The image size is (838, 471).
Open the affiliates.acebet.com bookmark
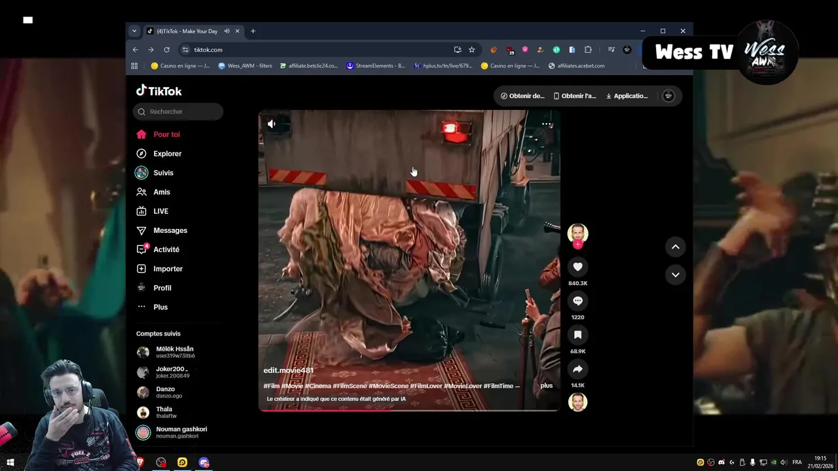pyautogui.click(x=576, y=66)
